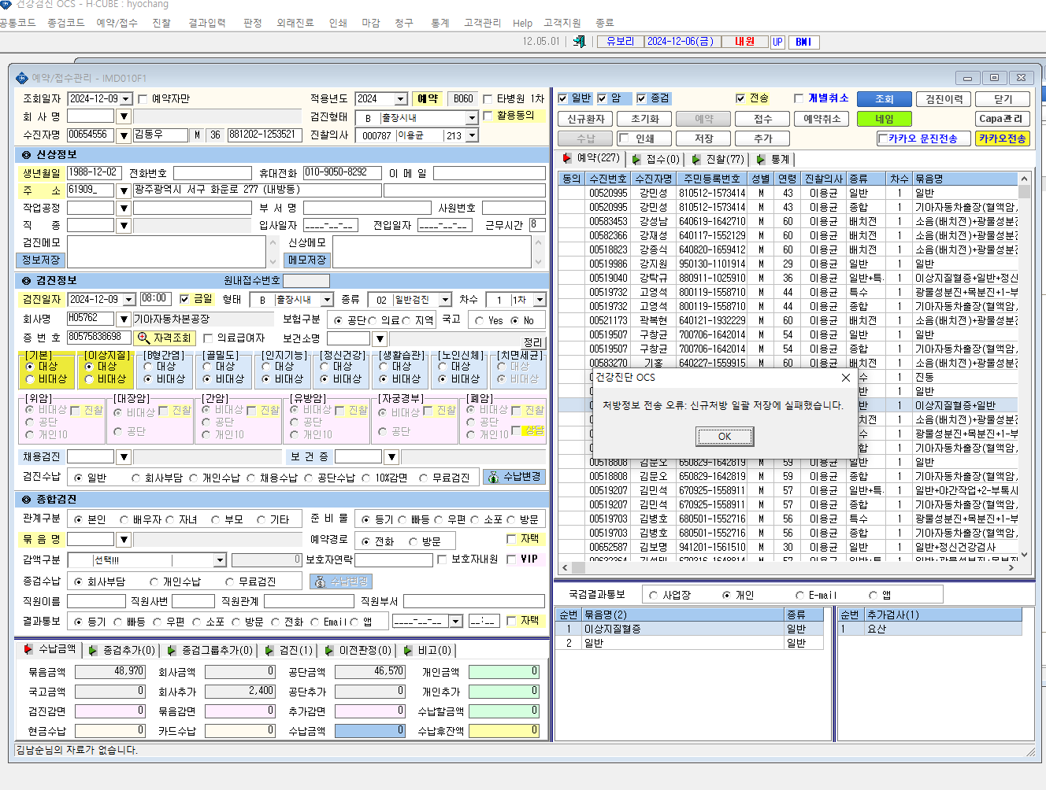Click the exit door icon in toolbar

(580, 42)
